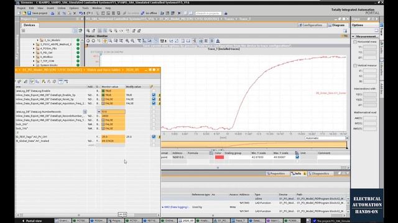
Task: Click the last icon in the diagram toolbar
Action: point(218,41)
